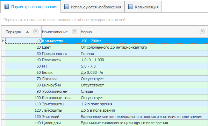Click the book icon on Параметры исследования tab
Viewport: 208px width, 126px height.
click(x=7, y=7)
